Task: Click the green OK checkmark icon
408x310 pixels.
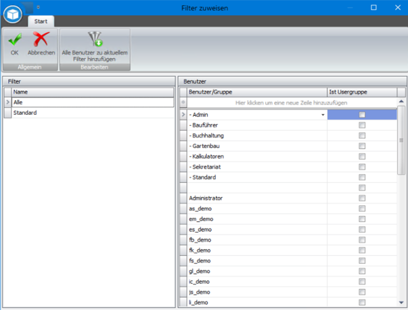Action: pos(15,39)
